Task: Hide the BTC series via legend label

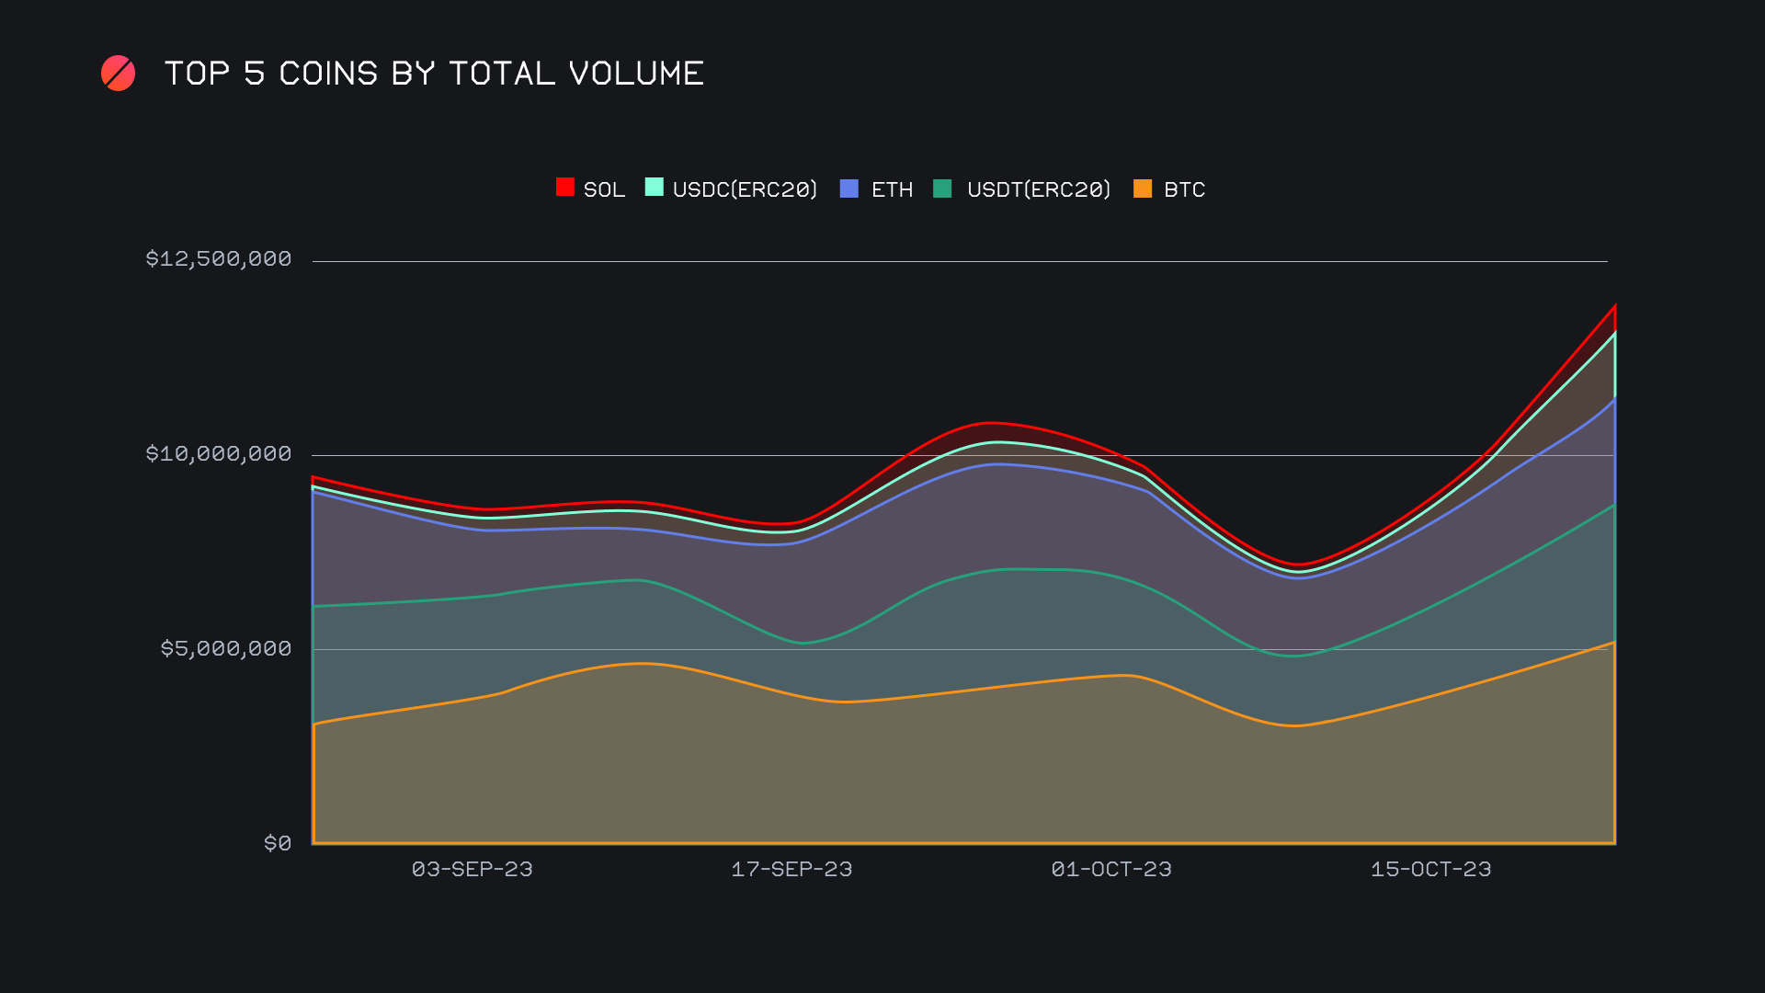Action: click(1184, 189)
